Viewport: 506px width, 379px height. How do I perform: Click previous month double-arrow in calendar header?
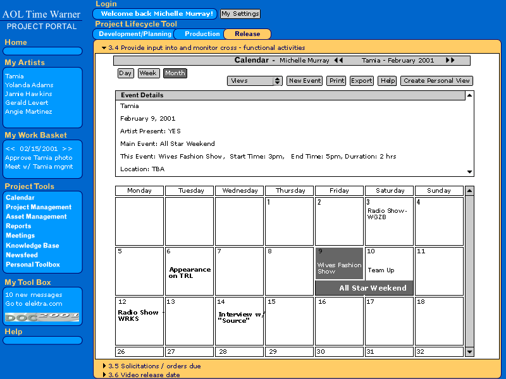point(338,61)
